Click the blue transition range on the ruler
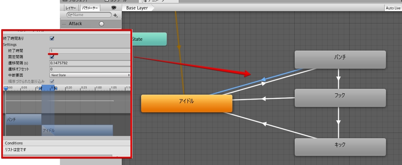The height and width of the screenshot is (165, 402). click(48, 88)
